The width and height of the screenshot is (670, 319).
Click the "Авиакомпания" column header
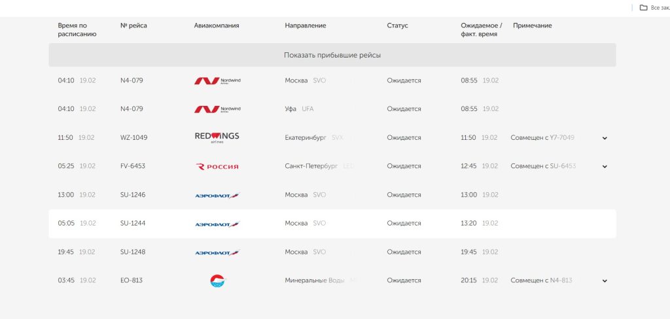(217, 25)
